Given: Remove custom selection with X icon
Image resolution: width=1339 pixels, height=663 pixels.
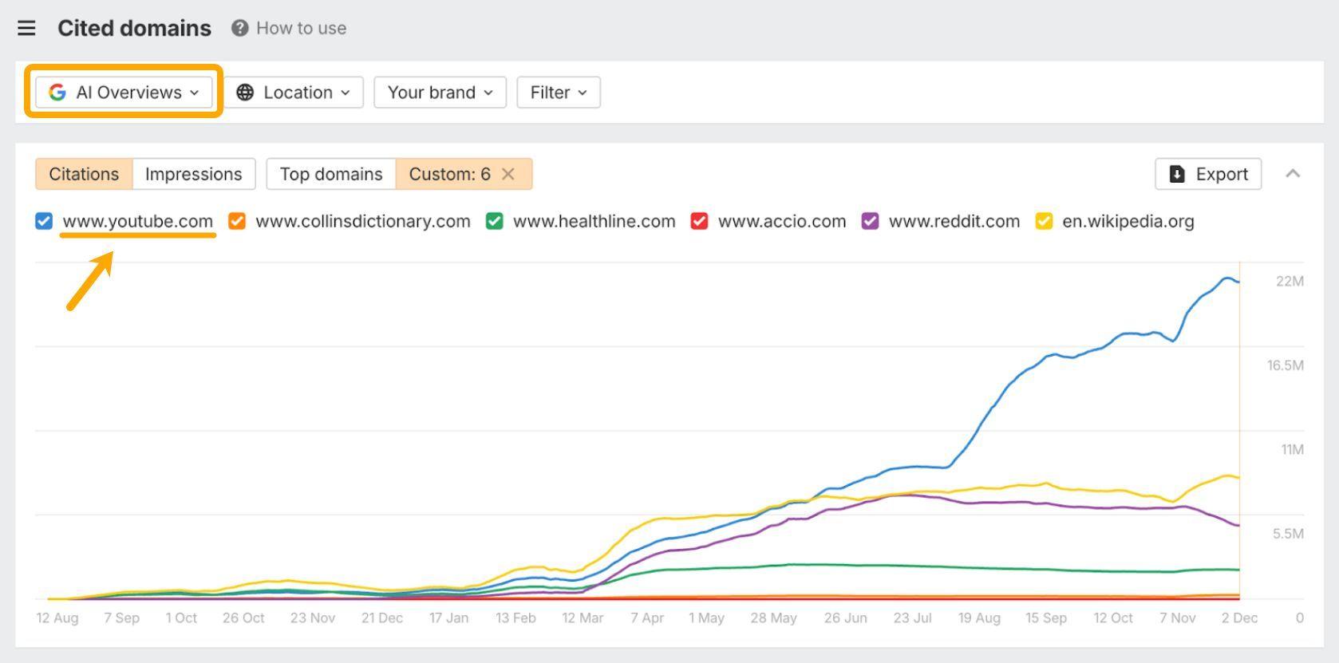Looking at the screenshot, I should click(x=508, y=174).
